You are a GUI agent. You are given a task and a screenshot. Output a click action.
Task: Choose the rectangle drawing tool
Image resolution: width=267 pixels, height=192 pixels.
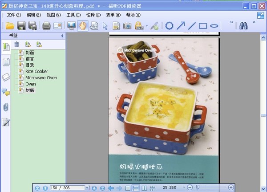(203, 26)
